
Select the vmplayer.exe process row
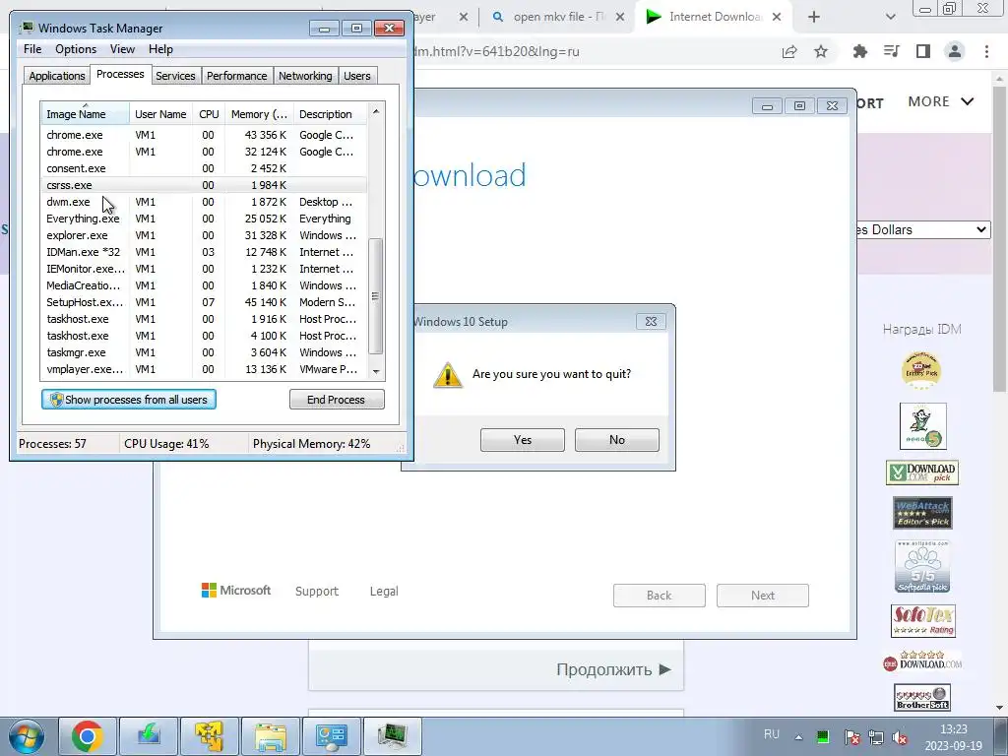205,369
